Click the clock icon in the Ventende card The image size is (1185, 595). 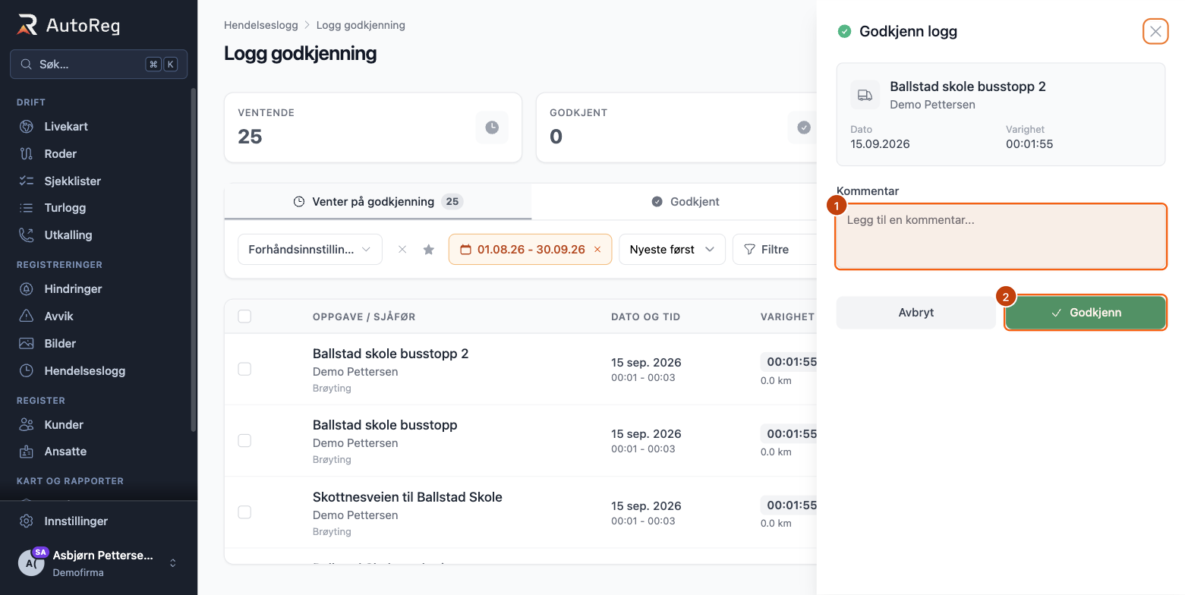click(x=492, y=127)
